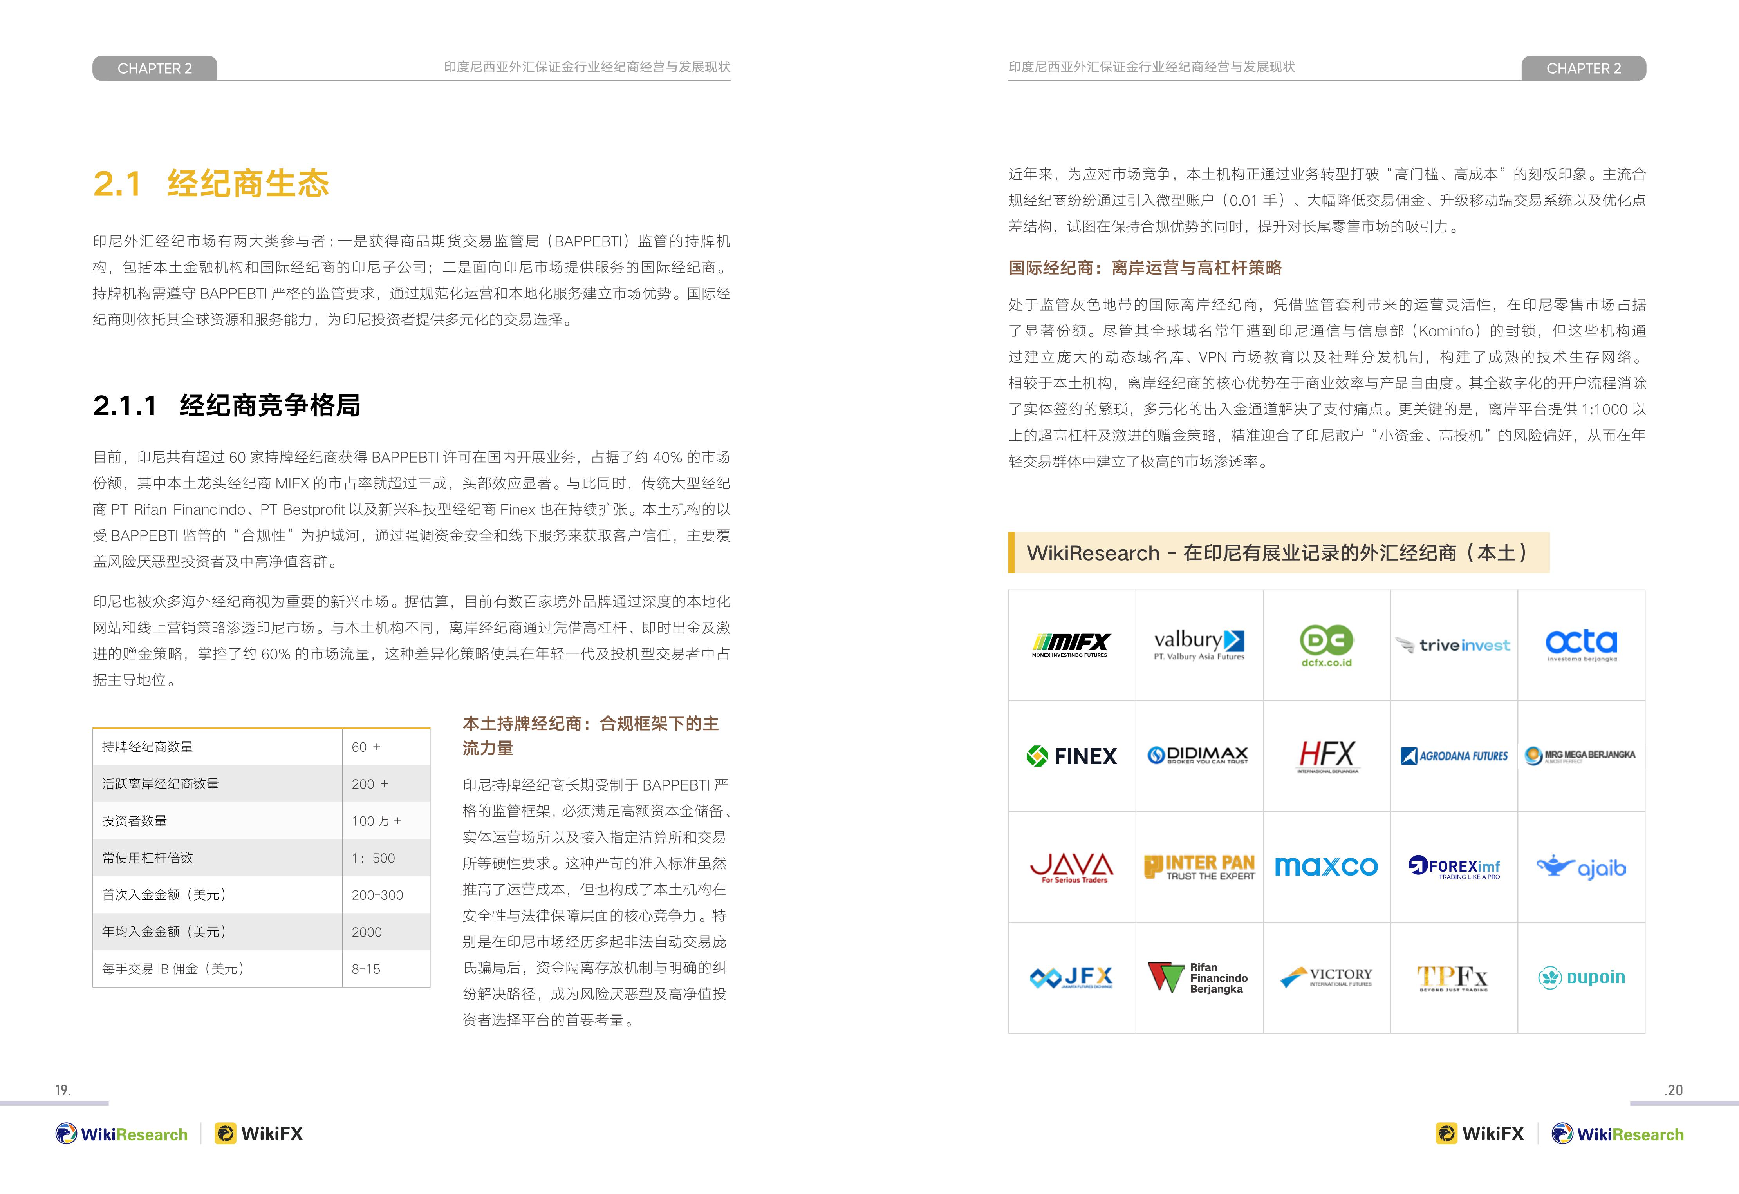Click the TPFx logo
Image resolution: width=1739 pixels, height=1194 pixels.
1453,979
